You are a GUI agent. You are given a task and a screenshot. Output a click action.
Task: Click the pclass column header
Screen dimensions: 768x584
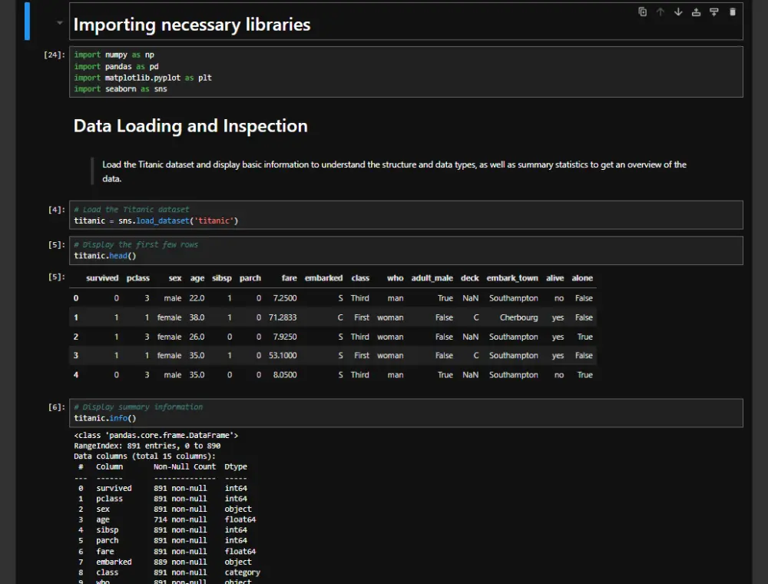point(138,278)
